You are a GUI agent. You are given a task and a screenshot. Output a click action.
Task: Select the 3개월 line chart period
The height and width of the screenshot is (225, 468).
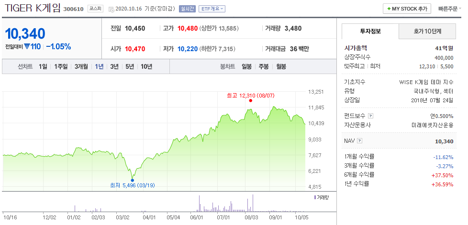81,67
